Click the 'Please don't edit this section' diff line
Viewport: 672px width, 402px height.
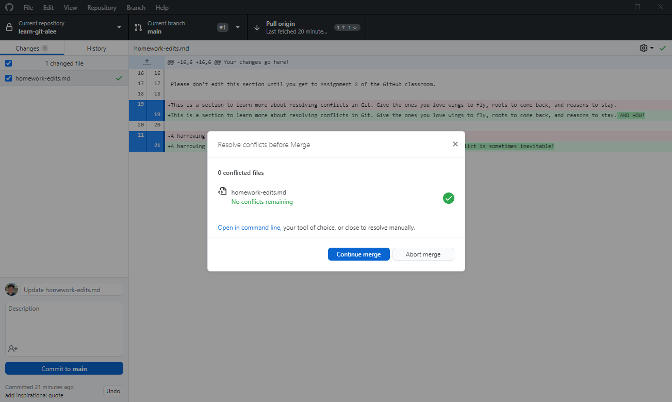pos(303,84)
